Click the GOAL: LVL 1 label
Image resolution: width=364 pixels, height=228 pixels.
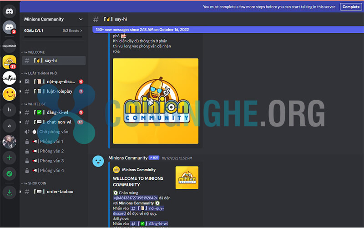pyautogui.click(x=33, y=30)
